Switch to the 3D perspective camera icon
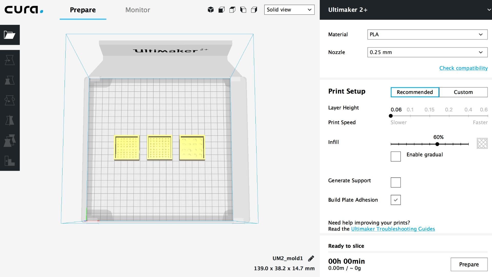 pos(211,10)
